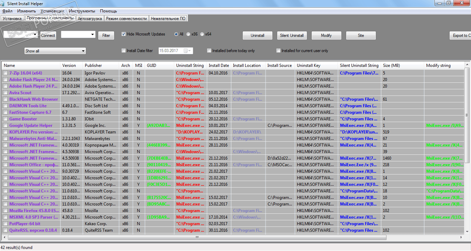Select the Программы и компоненты tab
Screen dimensions: 471x251
(x=50, y=18)
